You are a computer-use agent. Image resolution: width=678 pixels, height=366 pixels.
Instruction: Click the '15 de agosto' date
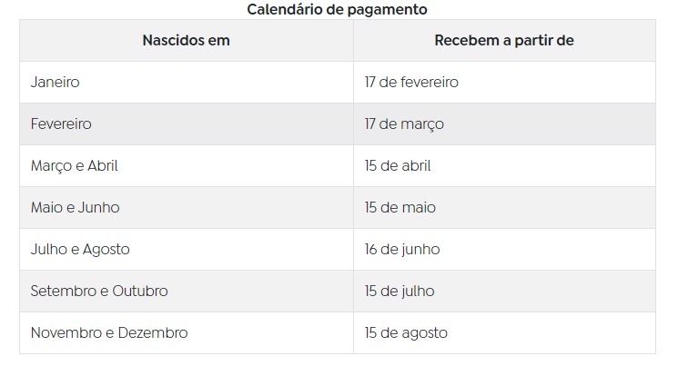(x=406, y=333)
